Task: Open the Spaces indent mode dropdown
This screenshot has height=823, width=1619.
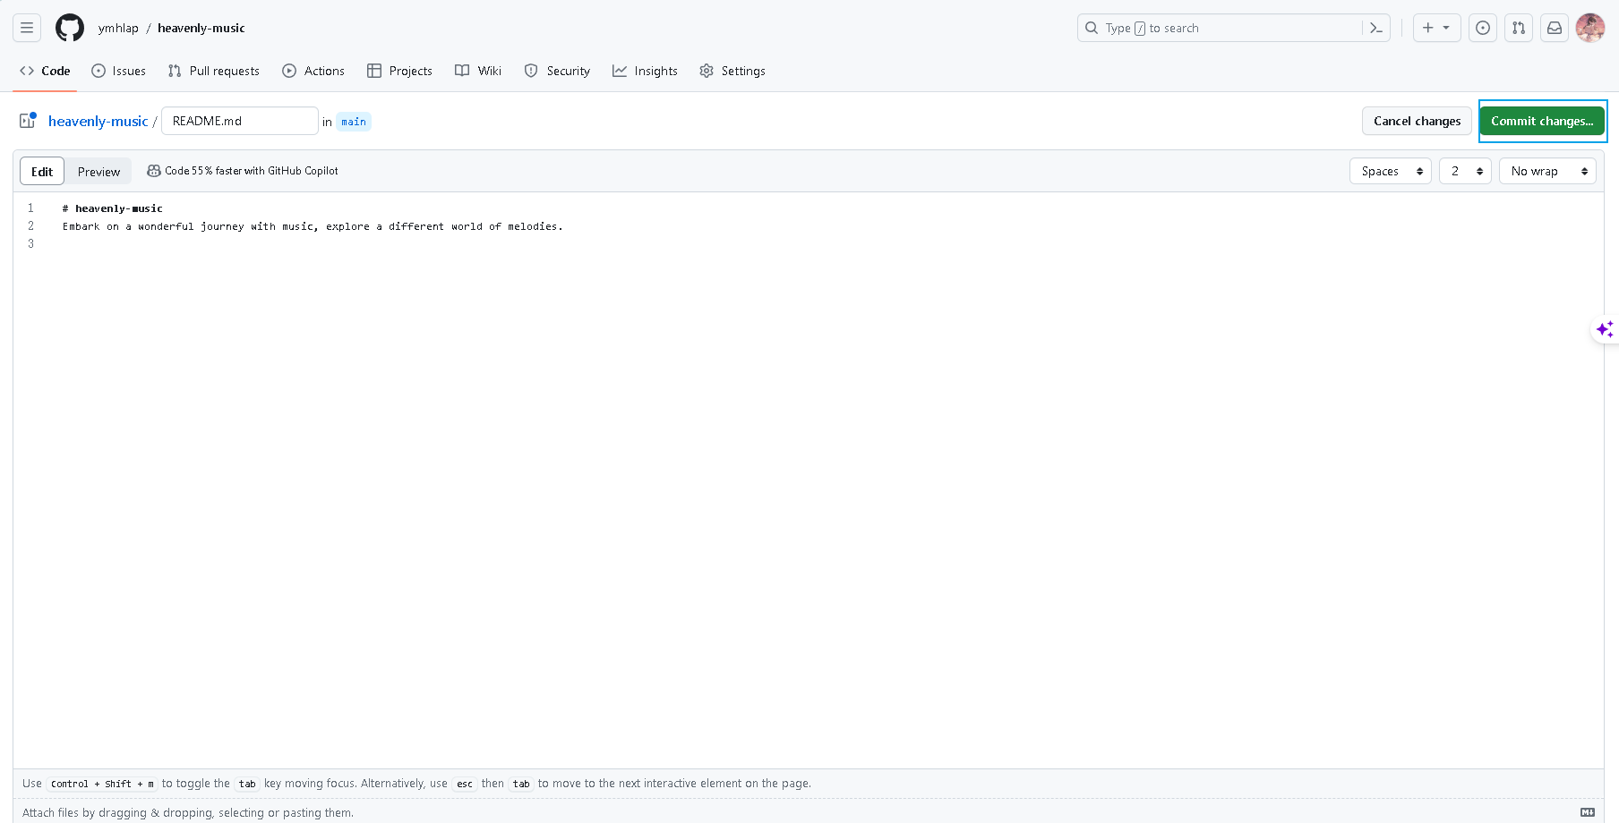Action: pos(1390,171)
